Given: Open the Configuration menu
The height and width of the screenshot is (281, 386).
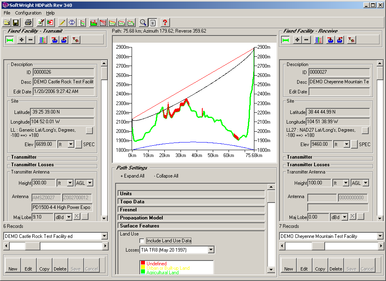Looking at the screenshot, I should [28, 13].
